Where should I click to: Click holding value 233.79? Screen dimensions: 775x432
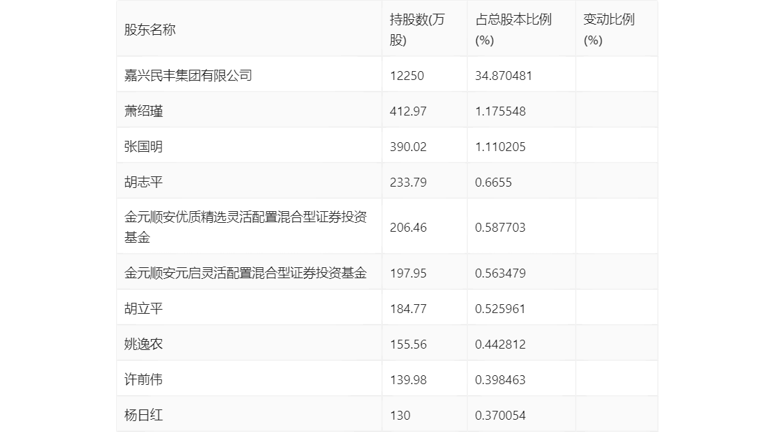(408, 183)
